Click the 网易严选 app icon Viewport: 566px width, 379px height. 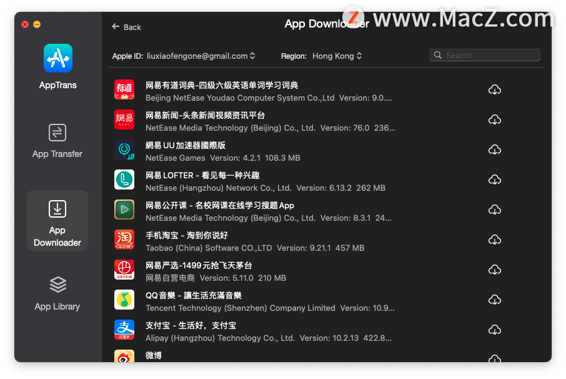(124, 270)
